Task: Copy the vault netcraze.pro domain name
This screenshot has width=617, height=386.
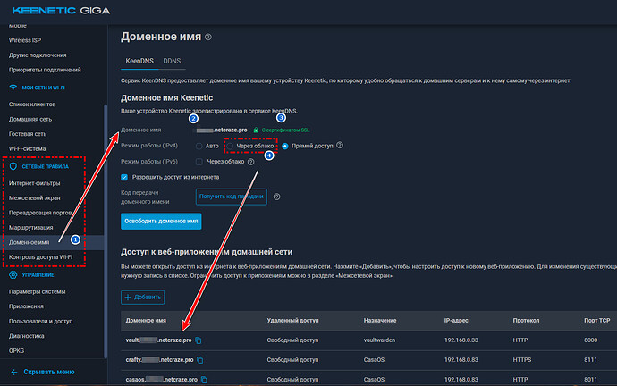Action: [x=199, y=340]
